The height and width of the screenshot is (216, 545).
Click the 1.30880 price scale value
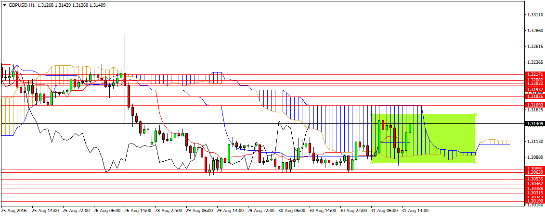(x=534, y=157)
